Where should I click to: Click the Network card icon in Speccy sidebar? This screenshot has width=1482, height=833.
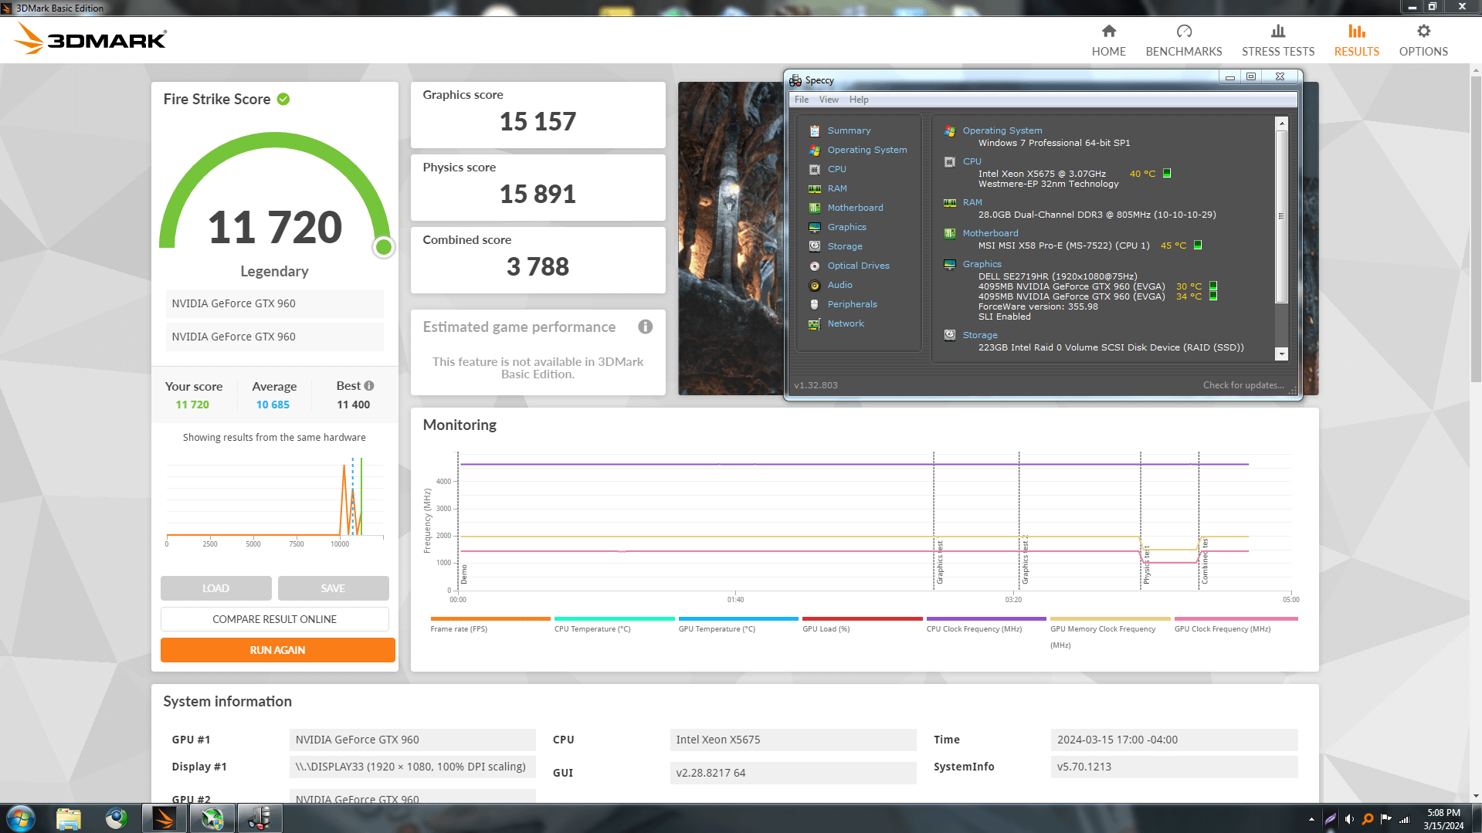[814, 323]
